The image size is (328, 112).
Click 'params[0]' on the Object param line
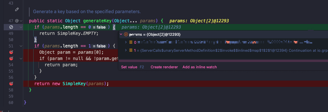[90, 52]
